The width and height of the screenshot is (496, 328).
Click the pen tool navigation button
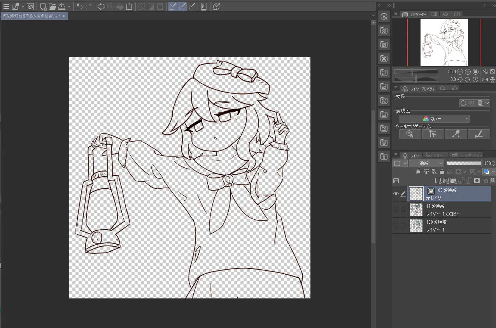click(479, 134)
